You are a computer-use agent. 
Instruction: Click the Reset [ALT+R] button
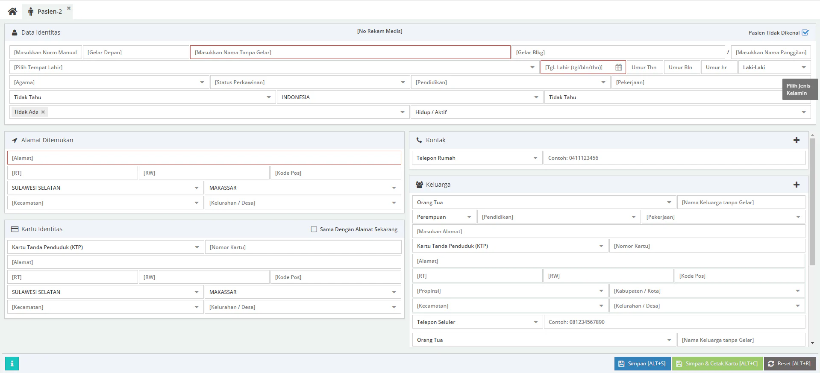[x=790, y=364]
